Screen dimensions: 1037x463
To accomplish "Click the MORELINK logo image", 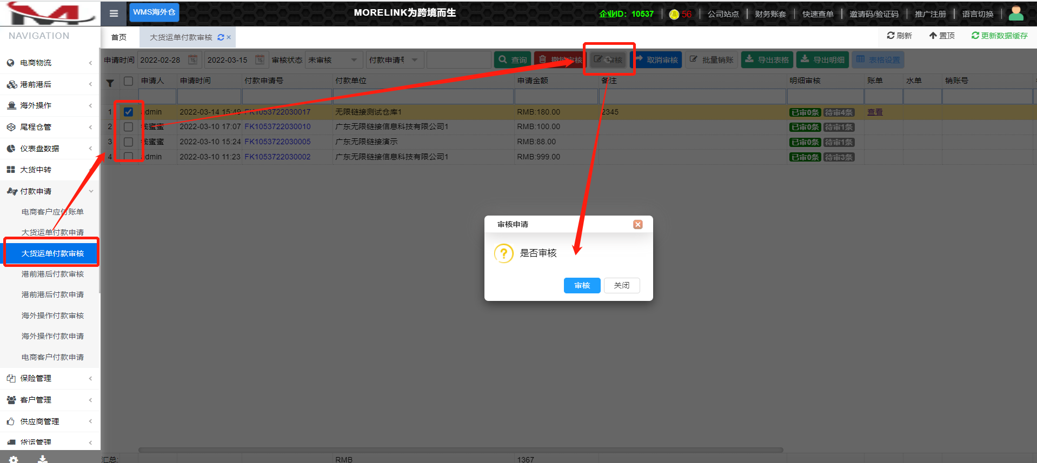I will tap(50, 13).
